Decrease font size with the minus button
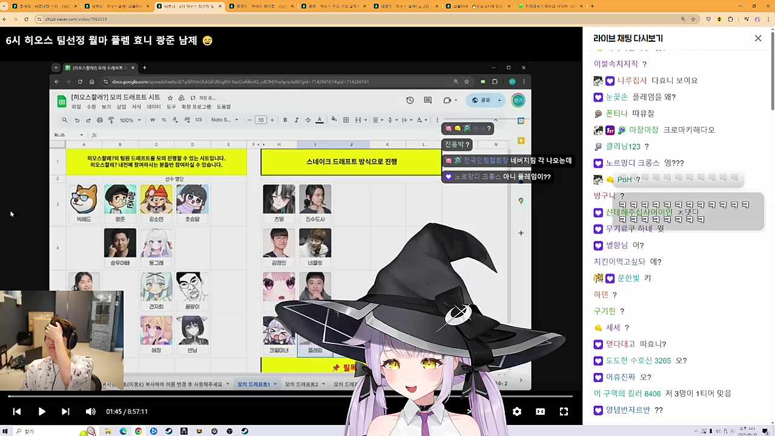 (249, 120)
